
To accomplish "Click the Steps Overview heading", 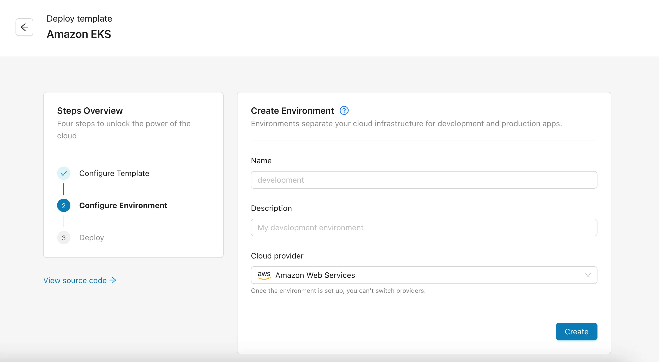I will click(x=90, y=111).
